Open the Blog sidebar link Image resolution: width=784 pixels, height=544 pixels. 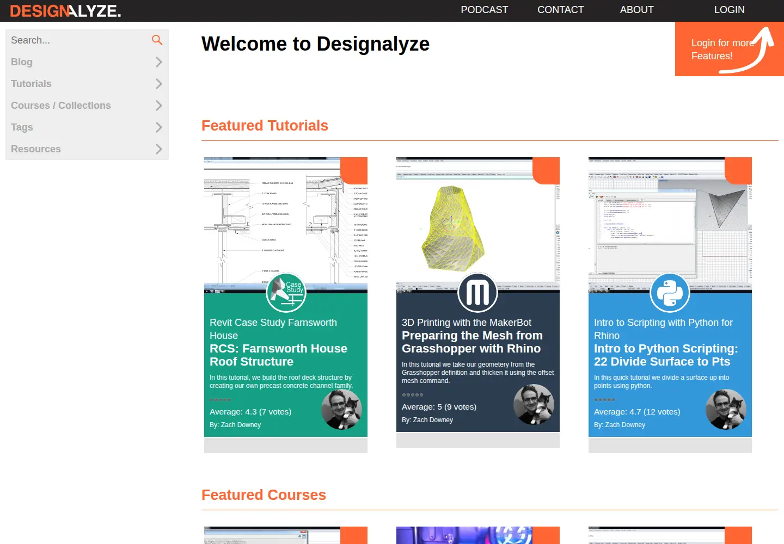tap(22, 62)
